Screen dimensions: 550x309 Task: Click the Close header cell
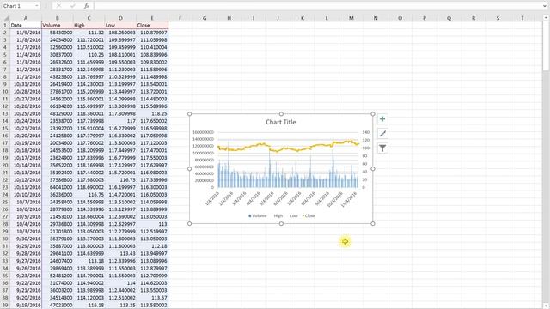[152, 25]
